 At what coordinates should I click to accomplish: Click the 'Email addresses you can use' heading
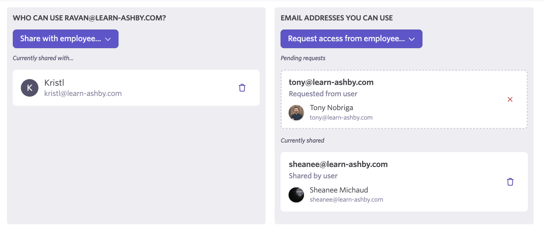point(337,18)
